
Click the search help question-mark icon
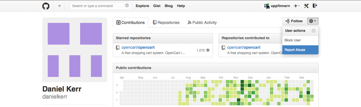tap(127, 6)
